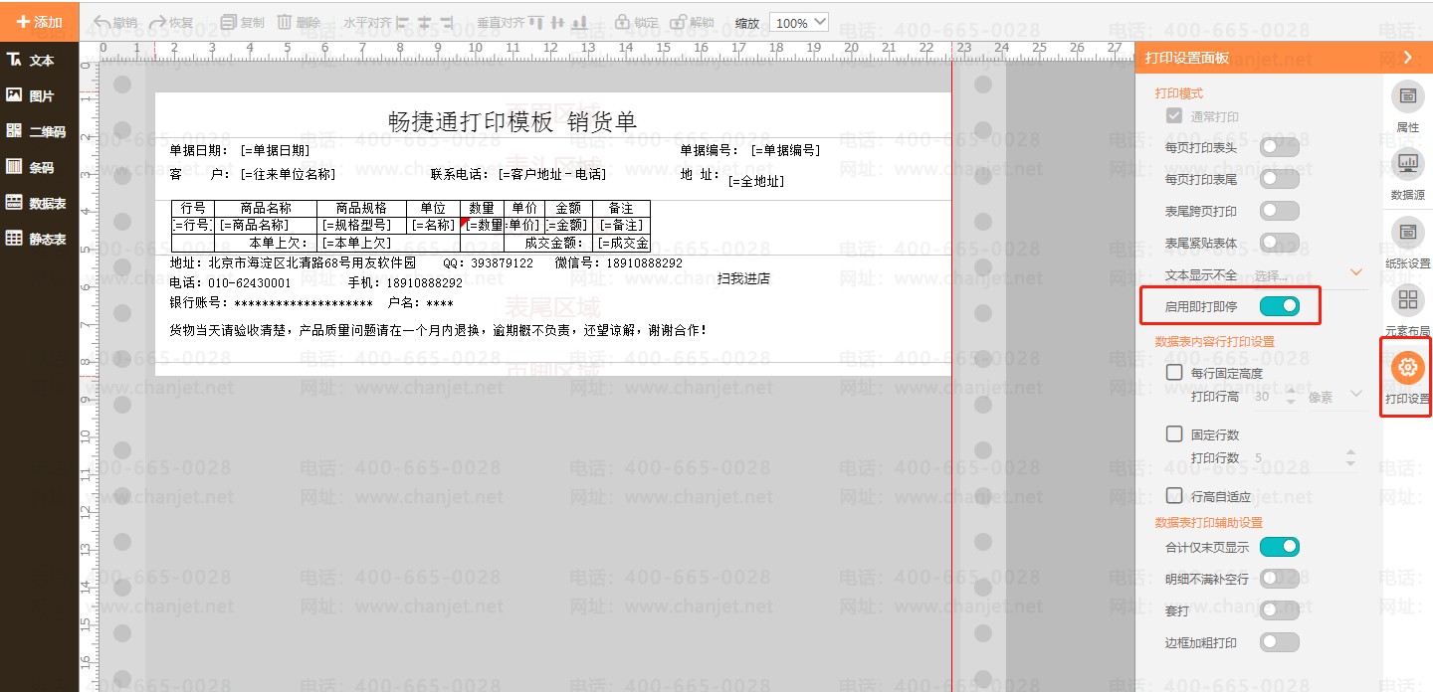The height and width of the screenshot is (692, 1433).
Task: Click the 添加 add button
Action: [x=40, y=22]
